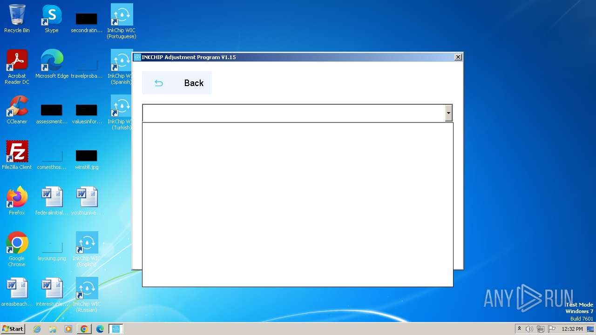Open the volume speaker tray icon

[x=529, y=329]
